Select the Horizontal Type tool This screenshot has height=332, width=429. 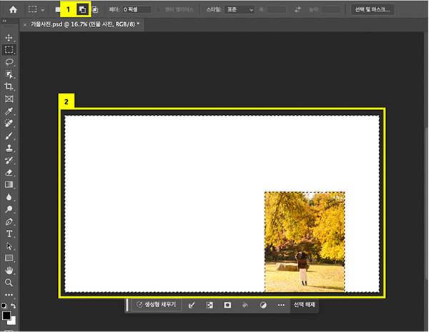click(x=9, y=234)
